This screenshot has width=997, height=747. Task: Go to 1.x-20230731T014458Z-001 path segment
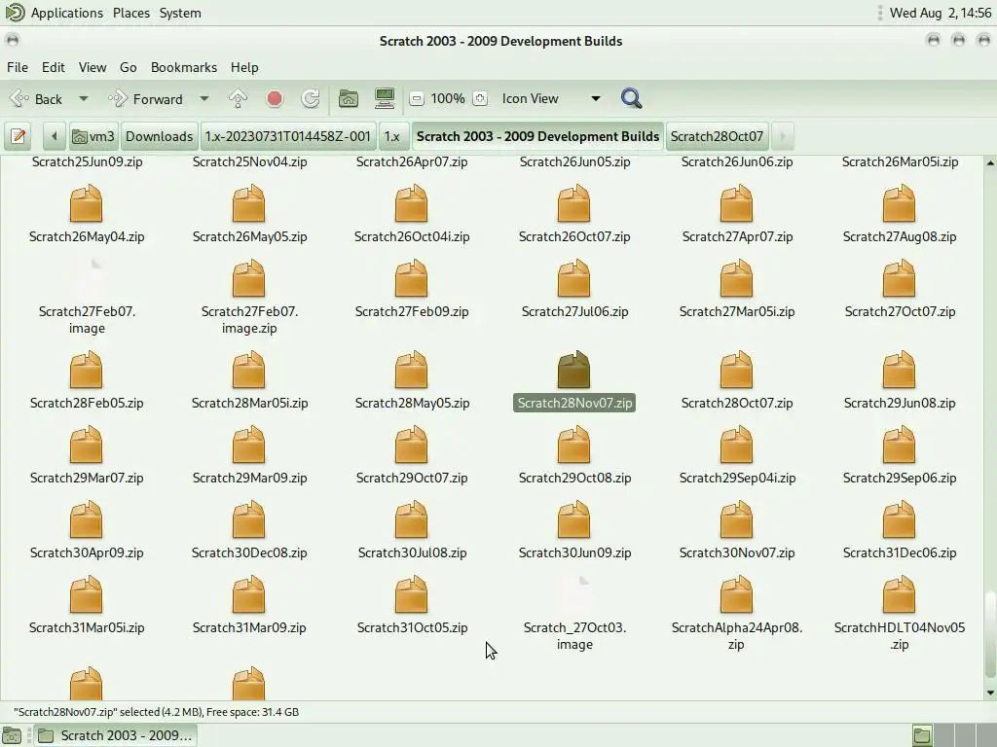click(287, 136)
